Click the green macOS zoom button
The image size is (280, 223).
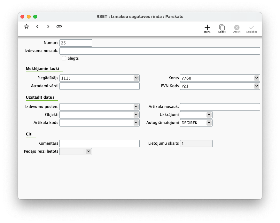point(35,17)
